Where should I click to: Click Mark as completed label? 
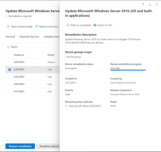81,25
